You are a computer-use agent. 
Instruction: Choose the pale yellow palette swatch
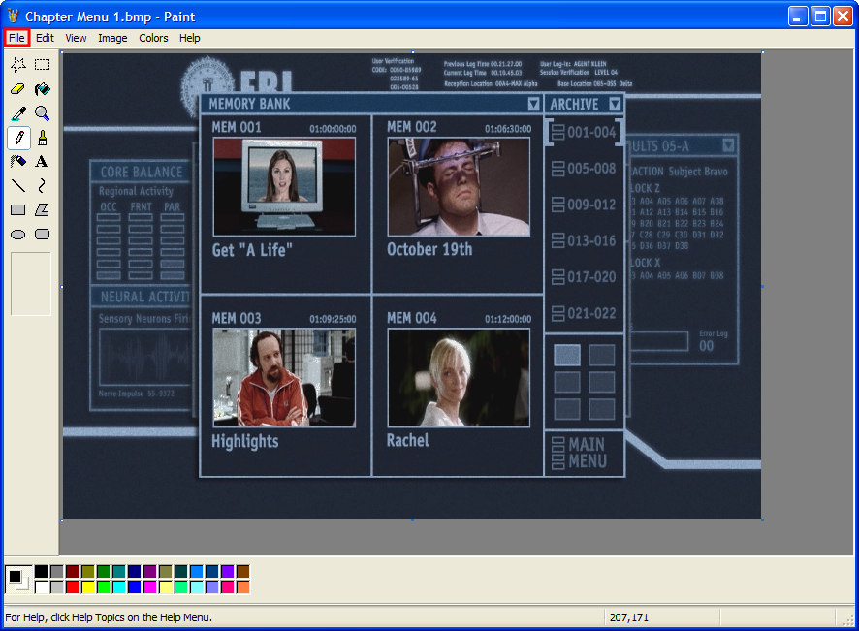pos(166,587)
